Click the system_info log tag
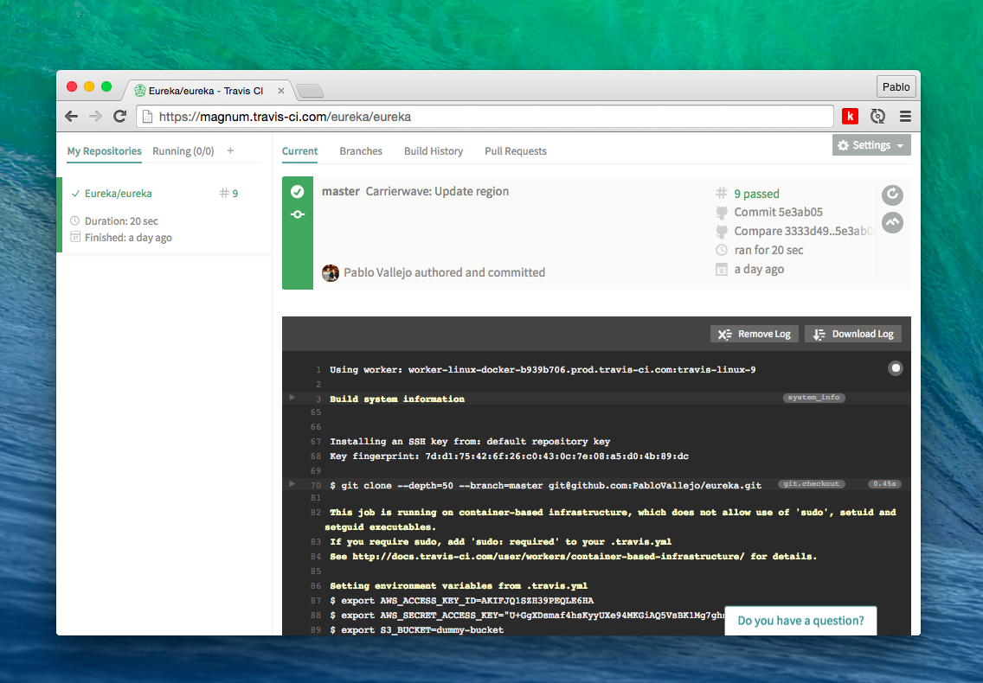Image resolution: width=983 pixels, height=683 pixels. pos(813,398)
